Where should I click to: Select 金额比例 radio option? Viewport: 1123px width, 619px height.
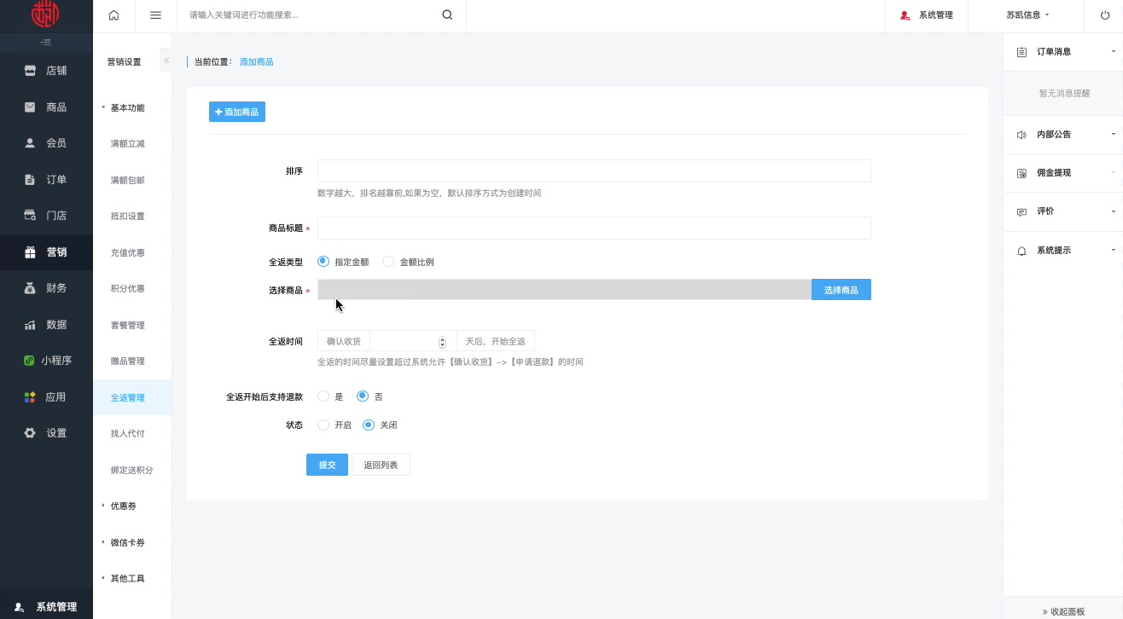click(388, 262)
